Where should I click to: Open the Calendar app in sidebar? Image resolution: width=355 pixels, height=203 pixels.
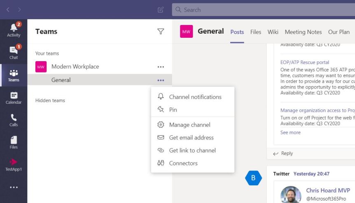coord(14,97)
